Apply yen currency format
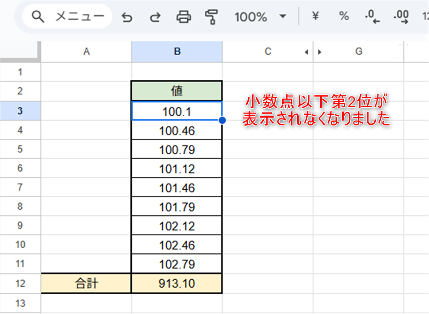 (x=315, y=17)
